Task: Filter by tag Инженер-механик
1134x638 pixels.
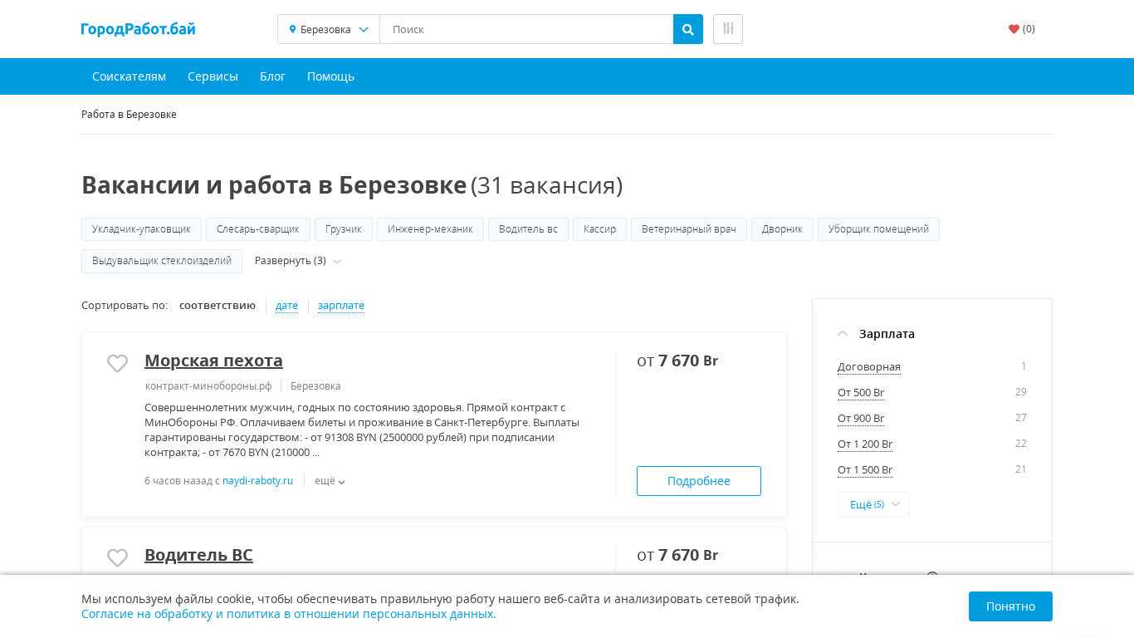Action: point(430,229)
